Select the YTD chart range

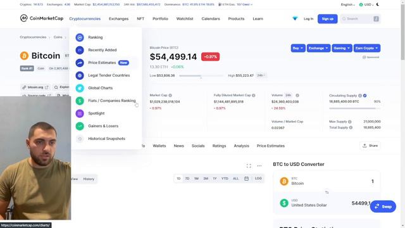tap(225, 179)
